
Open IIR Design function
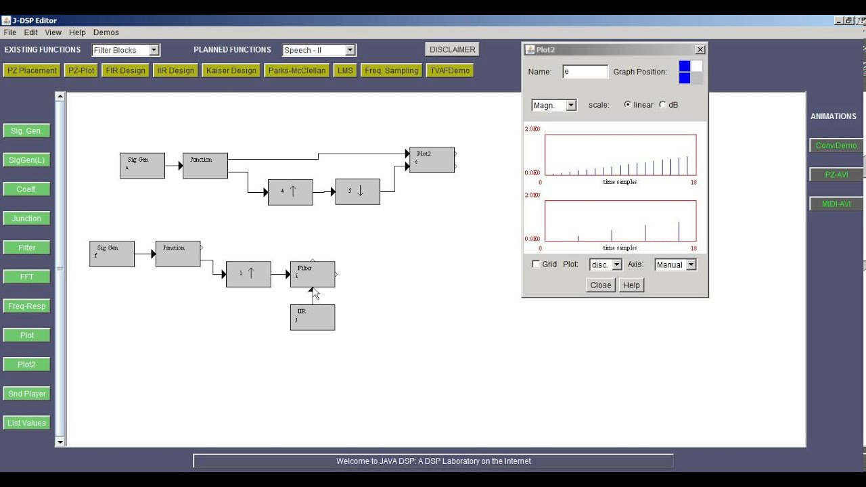click(175, 70)
